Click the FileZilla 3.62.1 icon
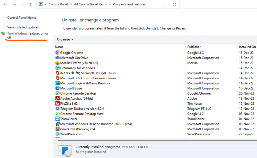Viewport: 257px width, 158px height. 57,103
